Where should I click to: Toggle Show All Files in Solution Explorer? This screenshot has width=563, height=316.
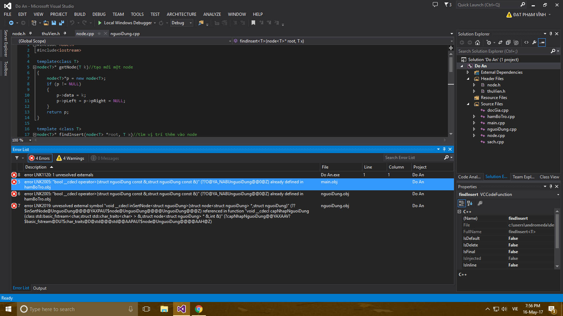click(516, 42)
